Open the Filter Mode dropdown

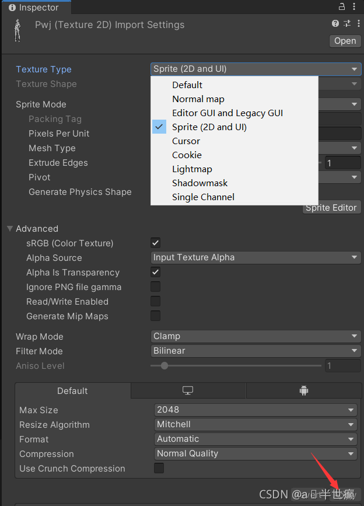256,351
